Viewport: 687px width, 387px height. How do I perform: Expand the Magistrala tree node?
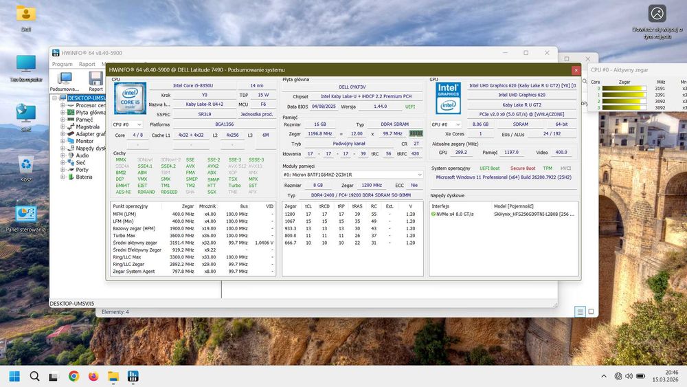[63, 126]
